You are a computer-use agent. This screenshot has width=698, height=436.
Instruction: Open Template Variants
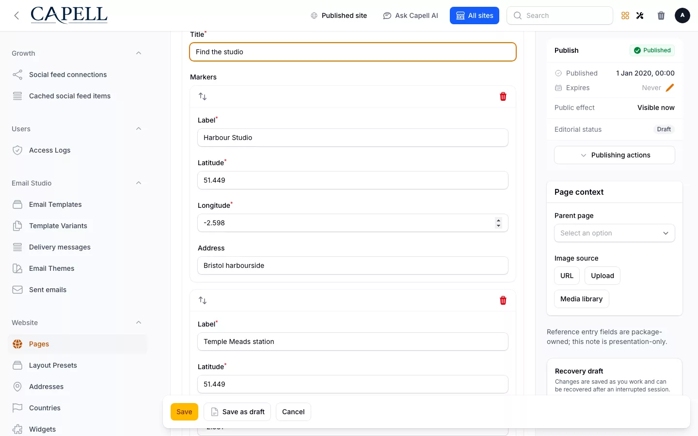[x=78, y=226]
